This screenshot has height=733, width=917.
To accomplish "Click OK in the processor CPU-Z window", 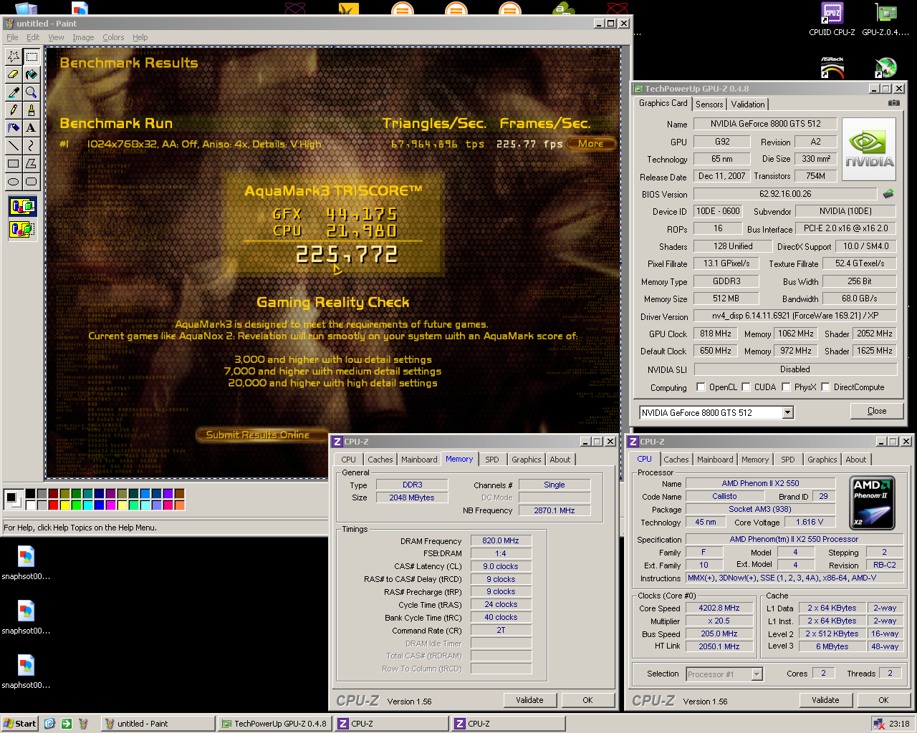I will click(883, 700).
